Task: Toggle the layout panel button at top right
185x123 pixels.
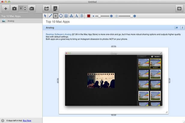Action: (x=179, y=8)
